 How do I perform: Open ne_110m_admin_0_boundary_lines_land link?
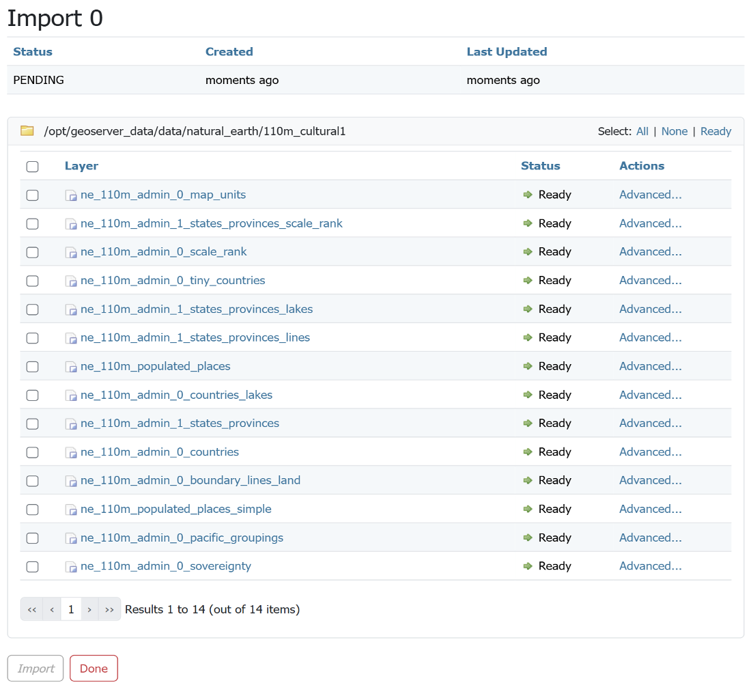[190, 480]
